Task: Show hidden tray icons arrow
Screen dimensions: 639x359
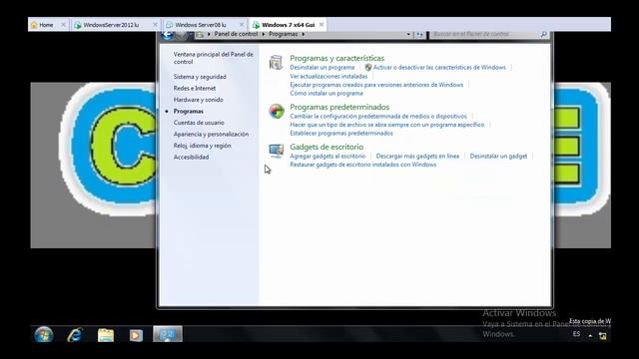Action: [x=590, y=336]
